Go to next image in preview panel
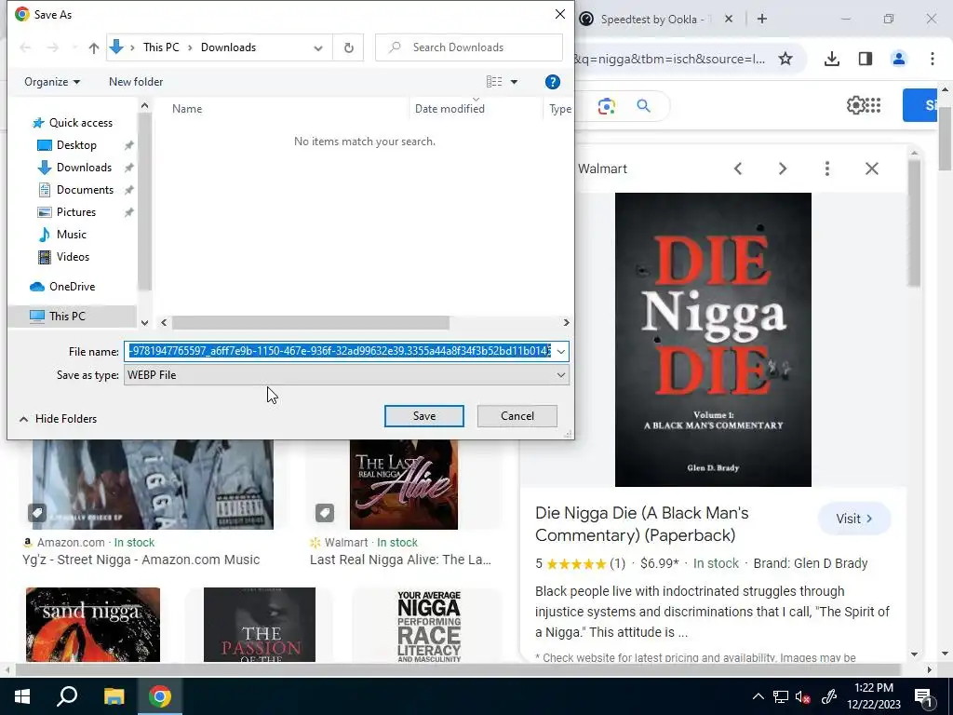Viewport: 953px width, 715px height. [782, 169]
